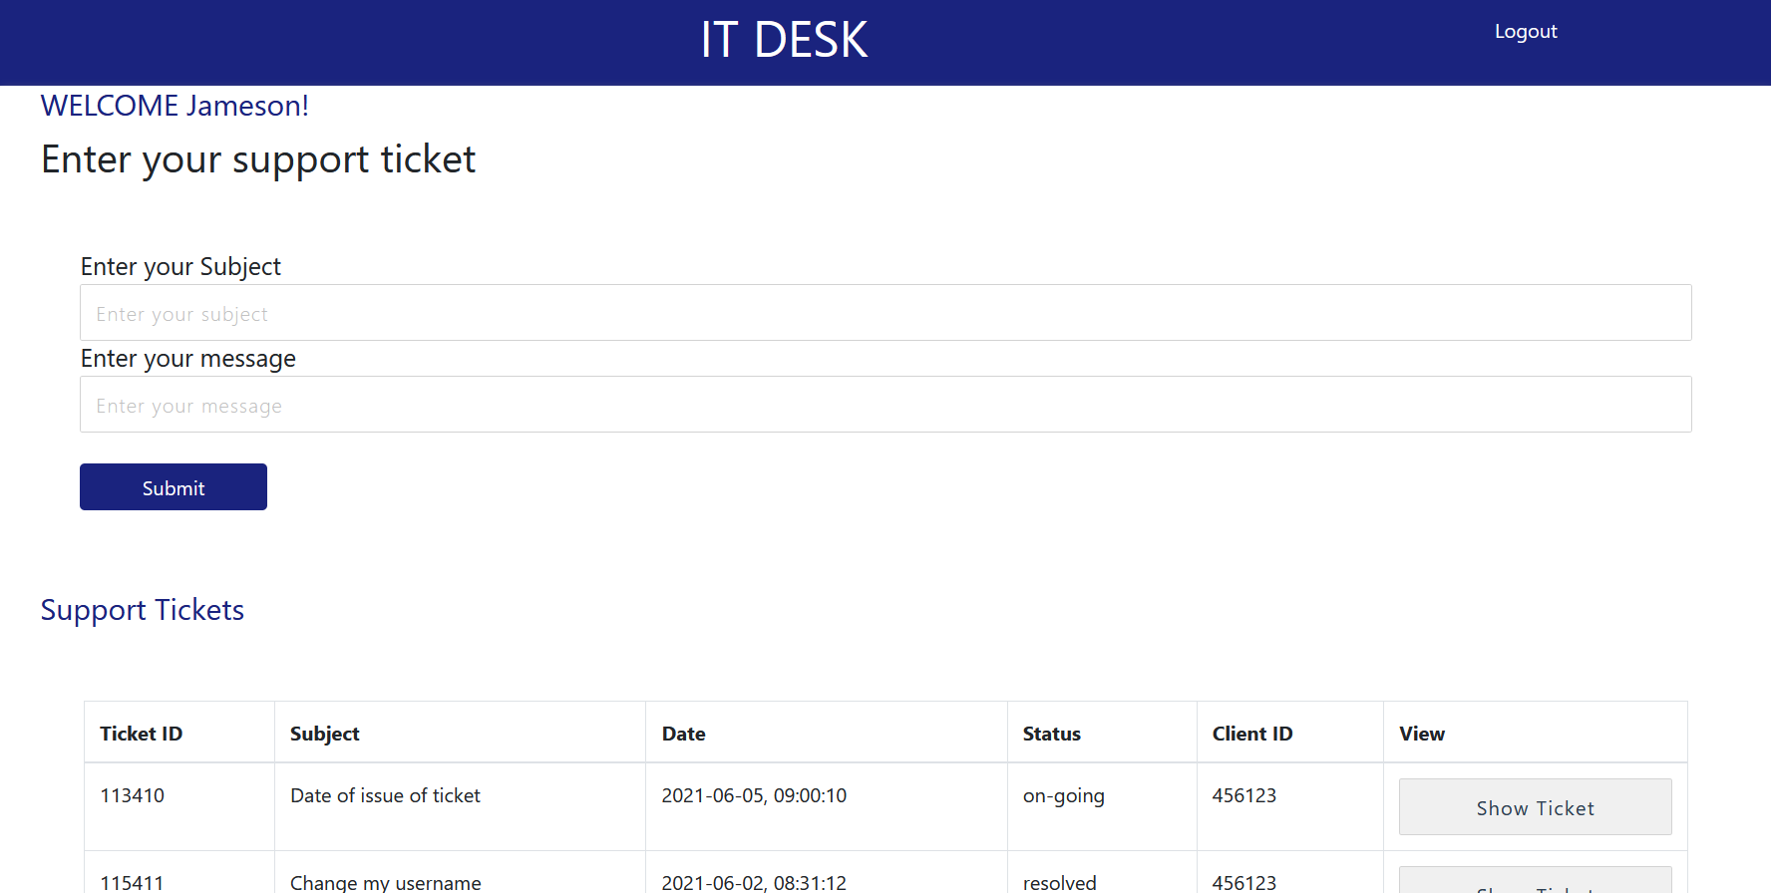Select ticket ID cell 115411
1771x893 pixels.
(x=133, y=883)
